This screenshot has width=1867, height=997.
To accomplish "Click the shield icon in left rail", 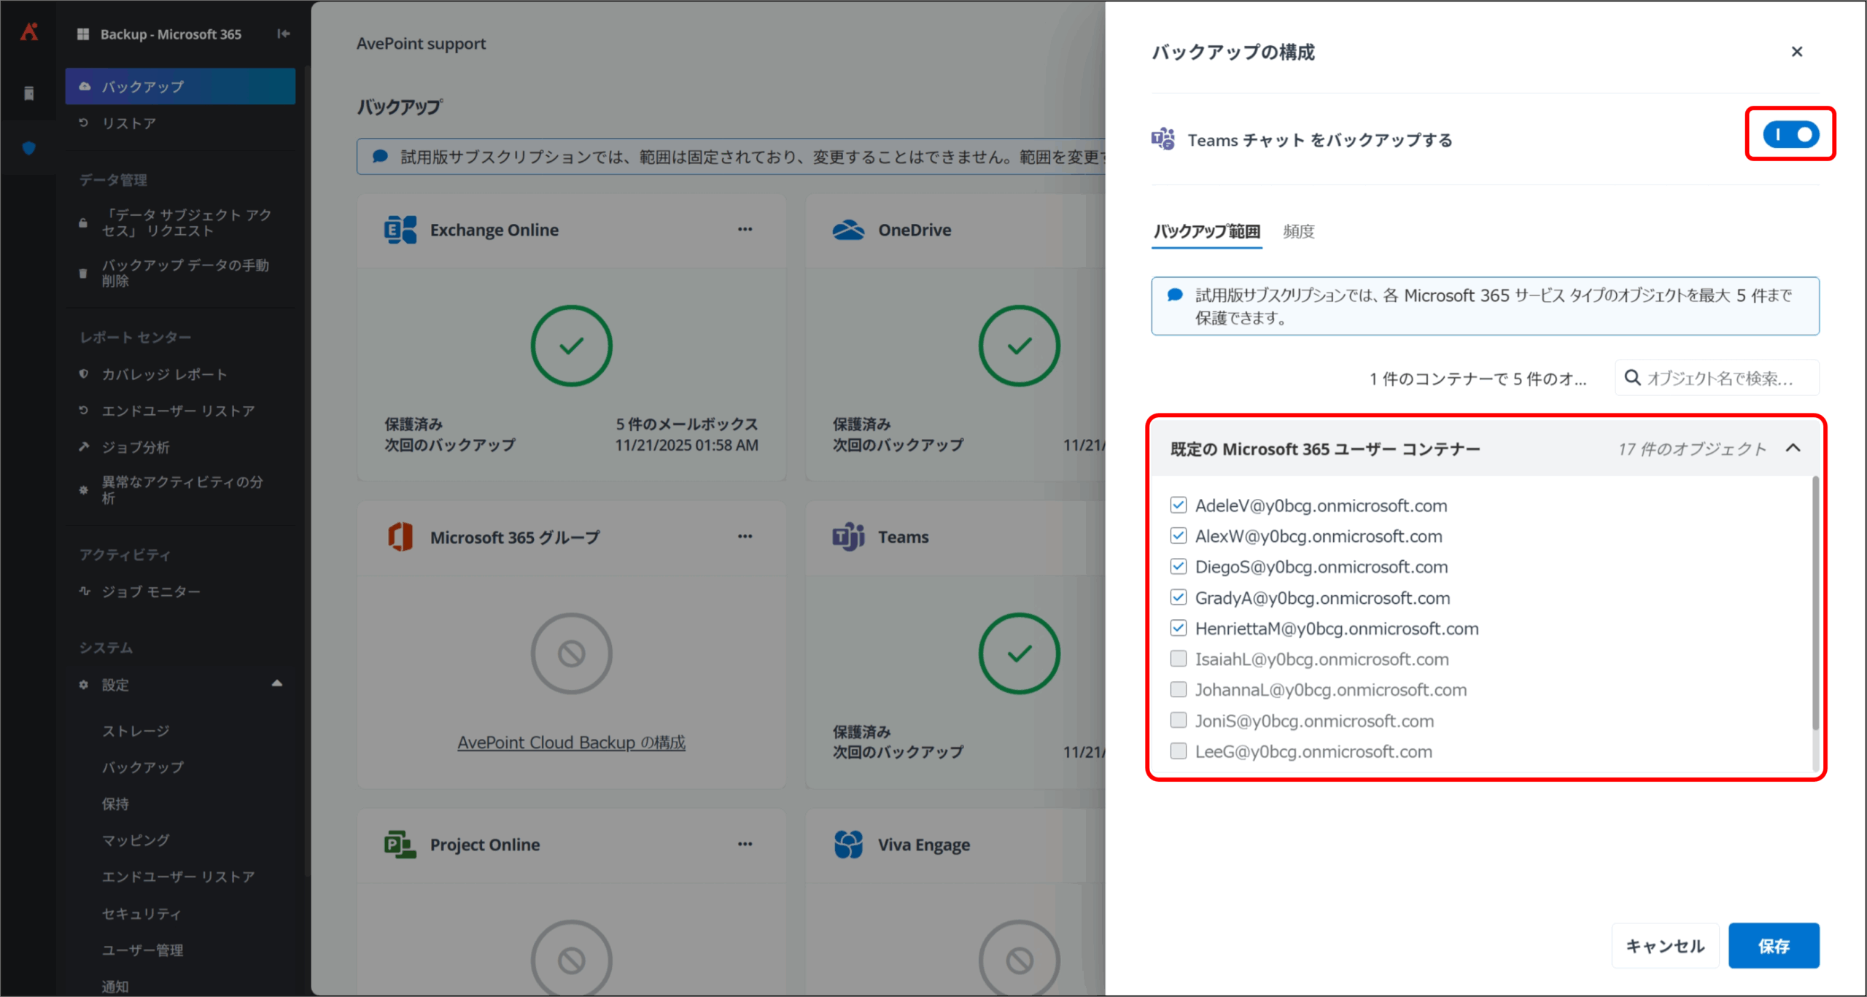I will (29, 148).
